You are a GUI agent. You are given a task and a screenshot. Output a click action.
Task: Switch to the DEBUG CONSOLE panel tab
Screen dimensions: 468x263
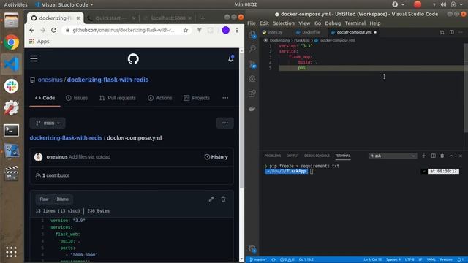317,156
